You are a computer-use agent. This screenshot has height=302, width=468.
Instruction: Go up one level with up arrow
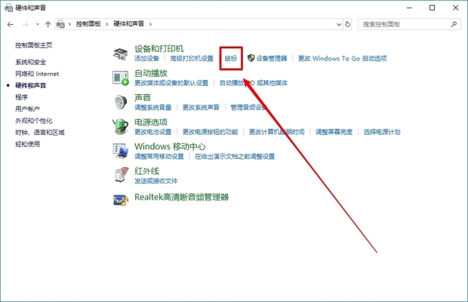48,24
